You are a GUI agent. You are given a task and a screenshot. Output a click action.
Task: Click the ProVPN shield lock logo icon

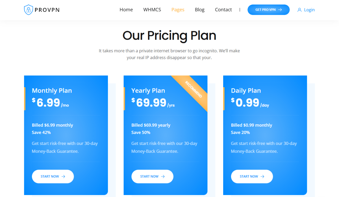point(29,10)
